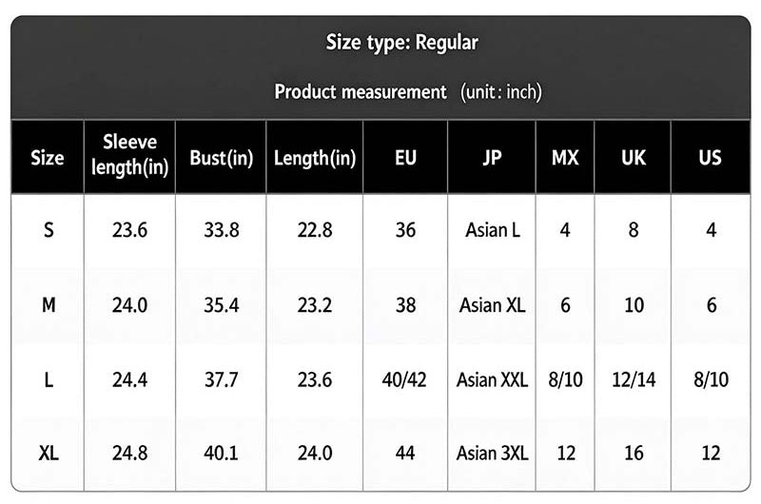Click the MX column header

point(565,158)
